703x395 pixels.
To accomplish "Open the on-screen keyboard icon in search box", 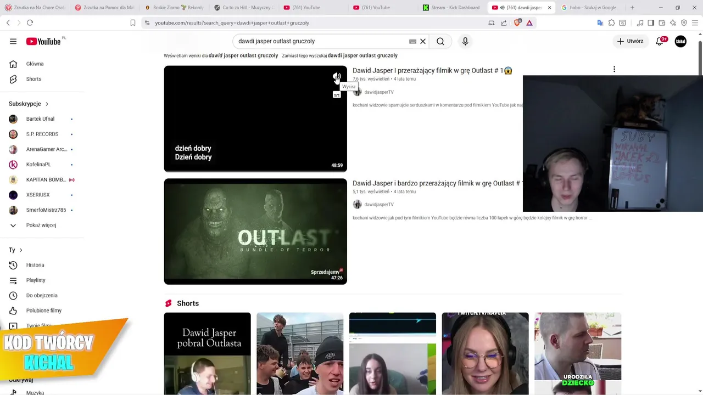I will (x=412, y=41).
